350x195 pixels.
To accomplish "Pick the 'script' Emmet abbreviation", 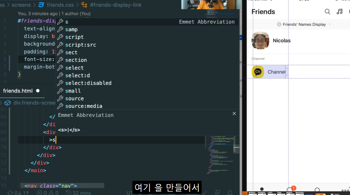I will tap(147, 37).
